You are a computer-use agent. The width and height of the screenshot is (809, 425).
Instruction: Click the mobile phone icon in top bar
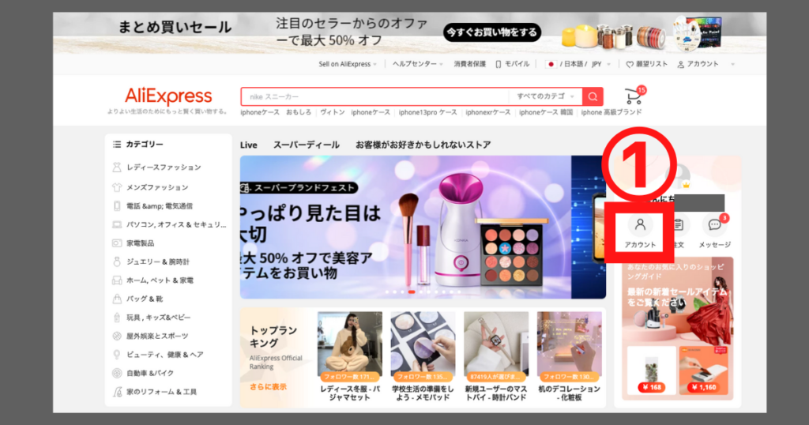pyautogui.click(x=498, y=65)
